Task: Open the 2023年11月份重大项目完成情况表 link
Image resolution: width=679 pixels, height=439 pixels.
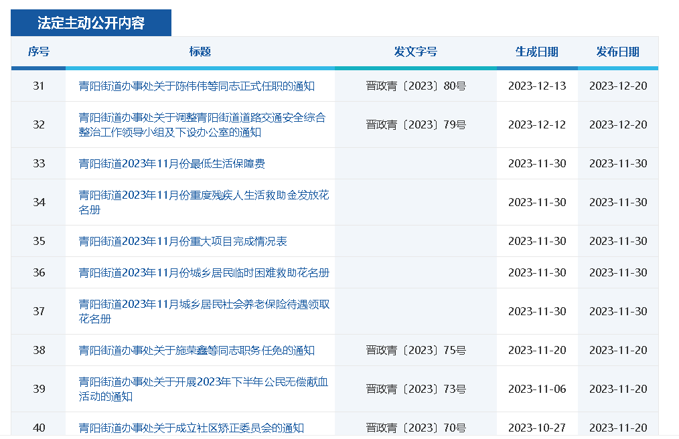Action: 183,241
